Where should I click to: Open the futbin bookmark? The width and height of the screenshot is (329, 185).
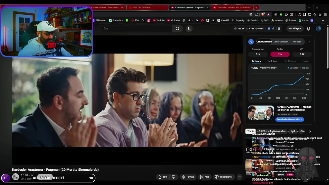[x=303, y=20]
